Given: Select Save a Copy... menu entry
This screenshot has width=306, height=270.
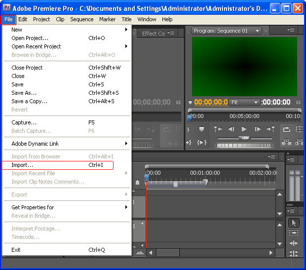Looking at the screenshot, I should pos(67,101).
